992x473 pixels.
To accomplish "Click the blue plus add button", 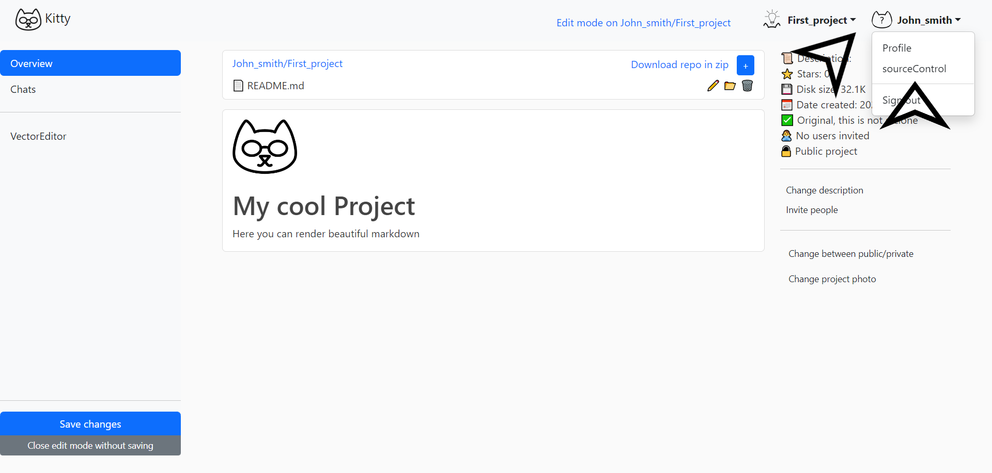I will 746,66.
